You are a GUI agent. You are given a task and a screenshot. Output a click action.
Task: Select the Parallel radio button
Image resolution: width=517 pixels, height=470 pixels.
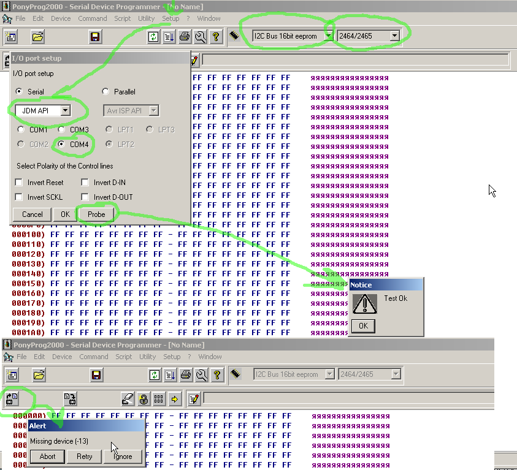[105, 92]
